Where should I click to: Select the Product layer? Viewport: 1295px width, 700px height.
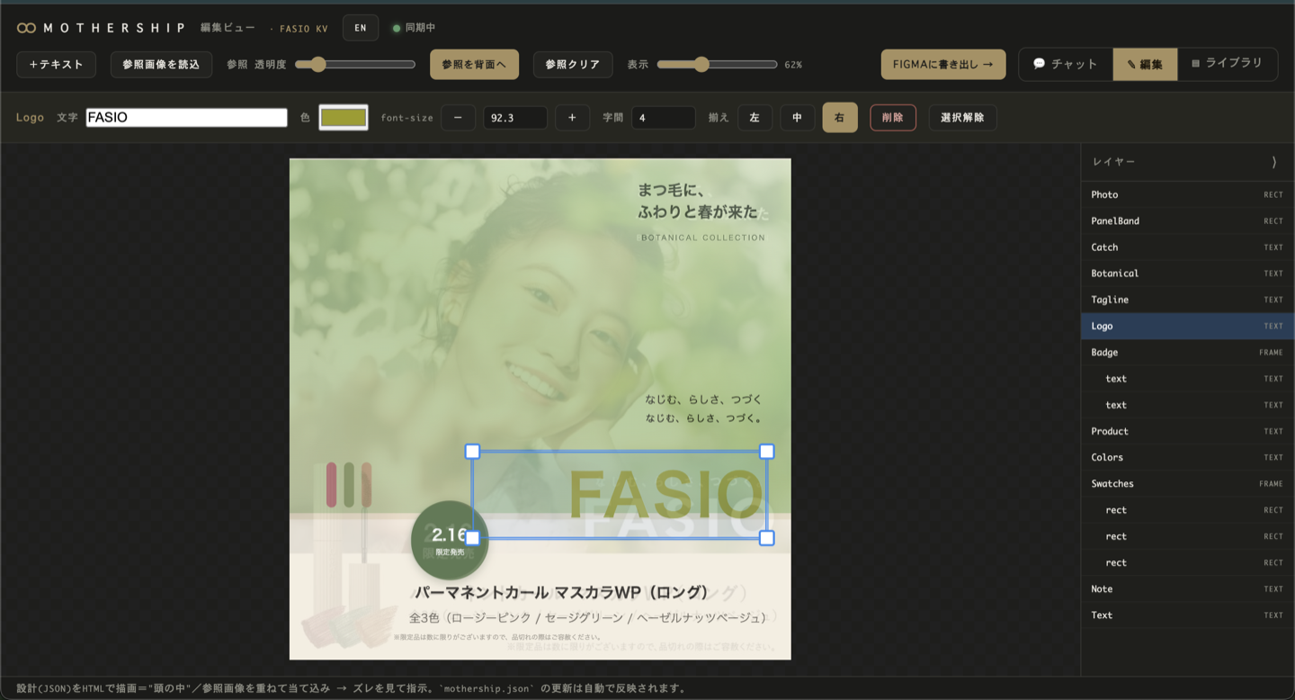point(1187,431)
